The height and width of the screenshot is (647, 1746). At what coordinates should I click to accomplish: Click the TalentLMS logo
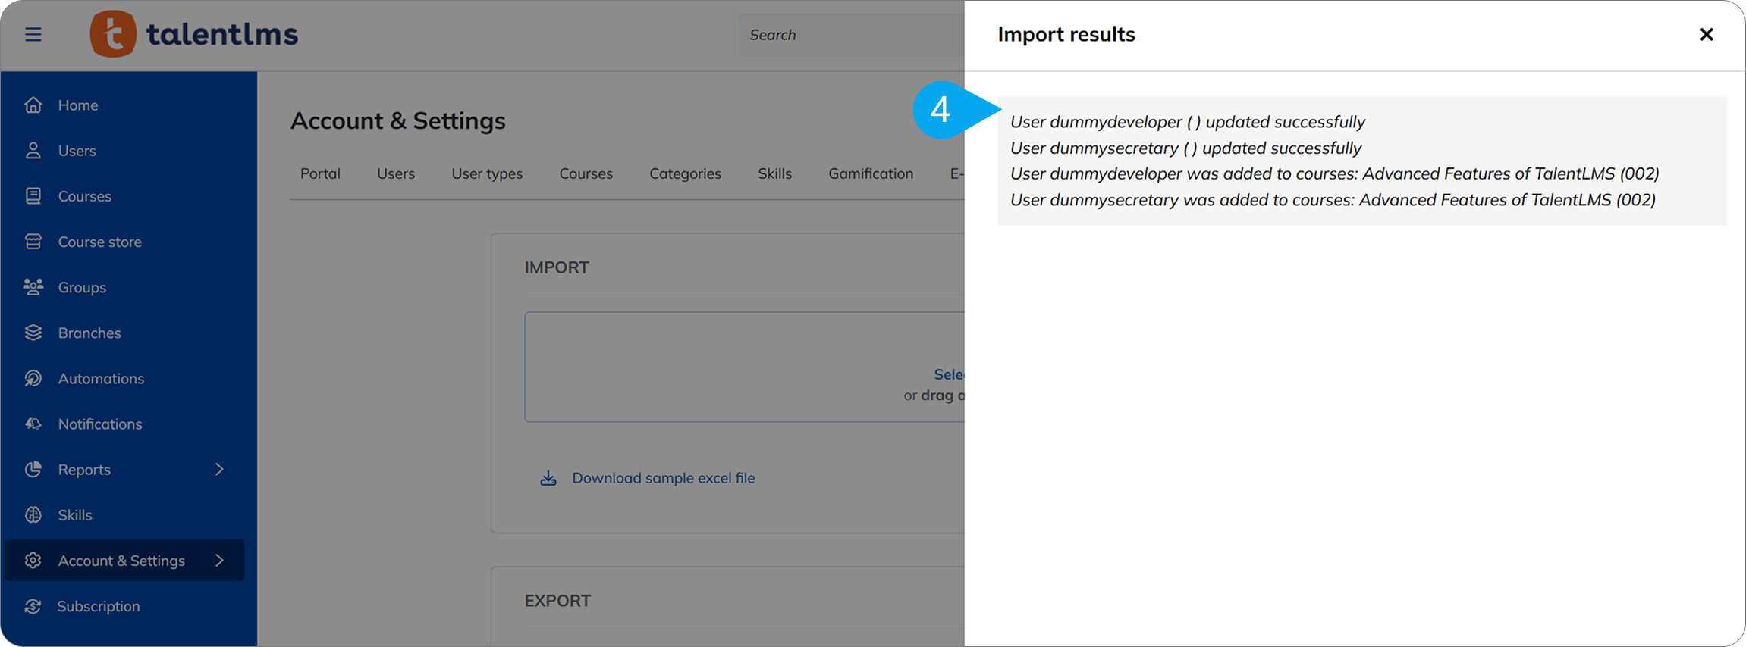pyautogui.click(x=194, y=35)
